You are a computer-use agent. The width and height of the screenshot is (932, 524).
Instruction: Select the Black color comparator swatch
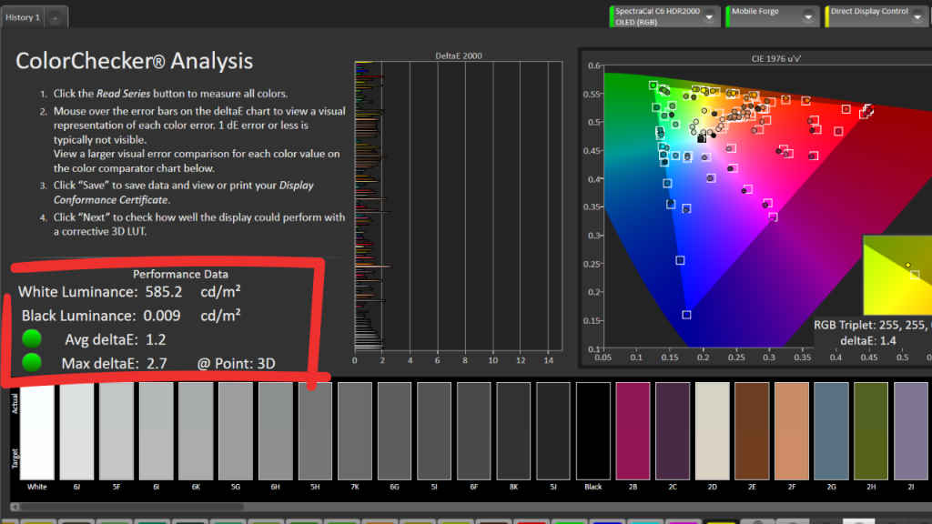[x=593, y=430]
